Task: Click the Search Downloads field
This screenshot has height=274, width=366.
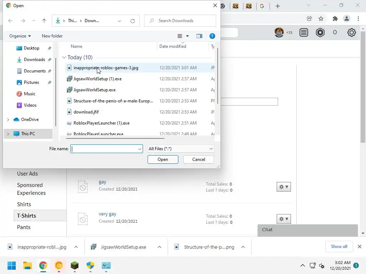Action: coord(180,21)
